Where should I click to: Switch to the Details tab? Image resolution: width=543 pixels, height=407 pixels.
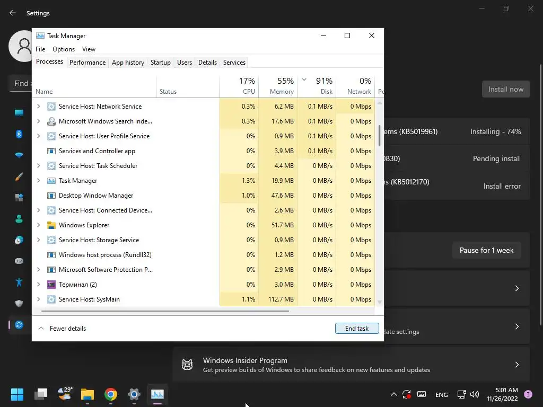pyautogui.click(x=207, y=63)
